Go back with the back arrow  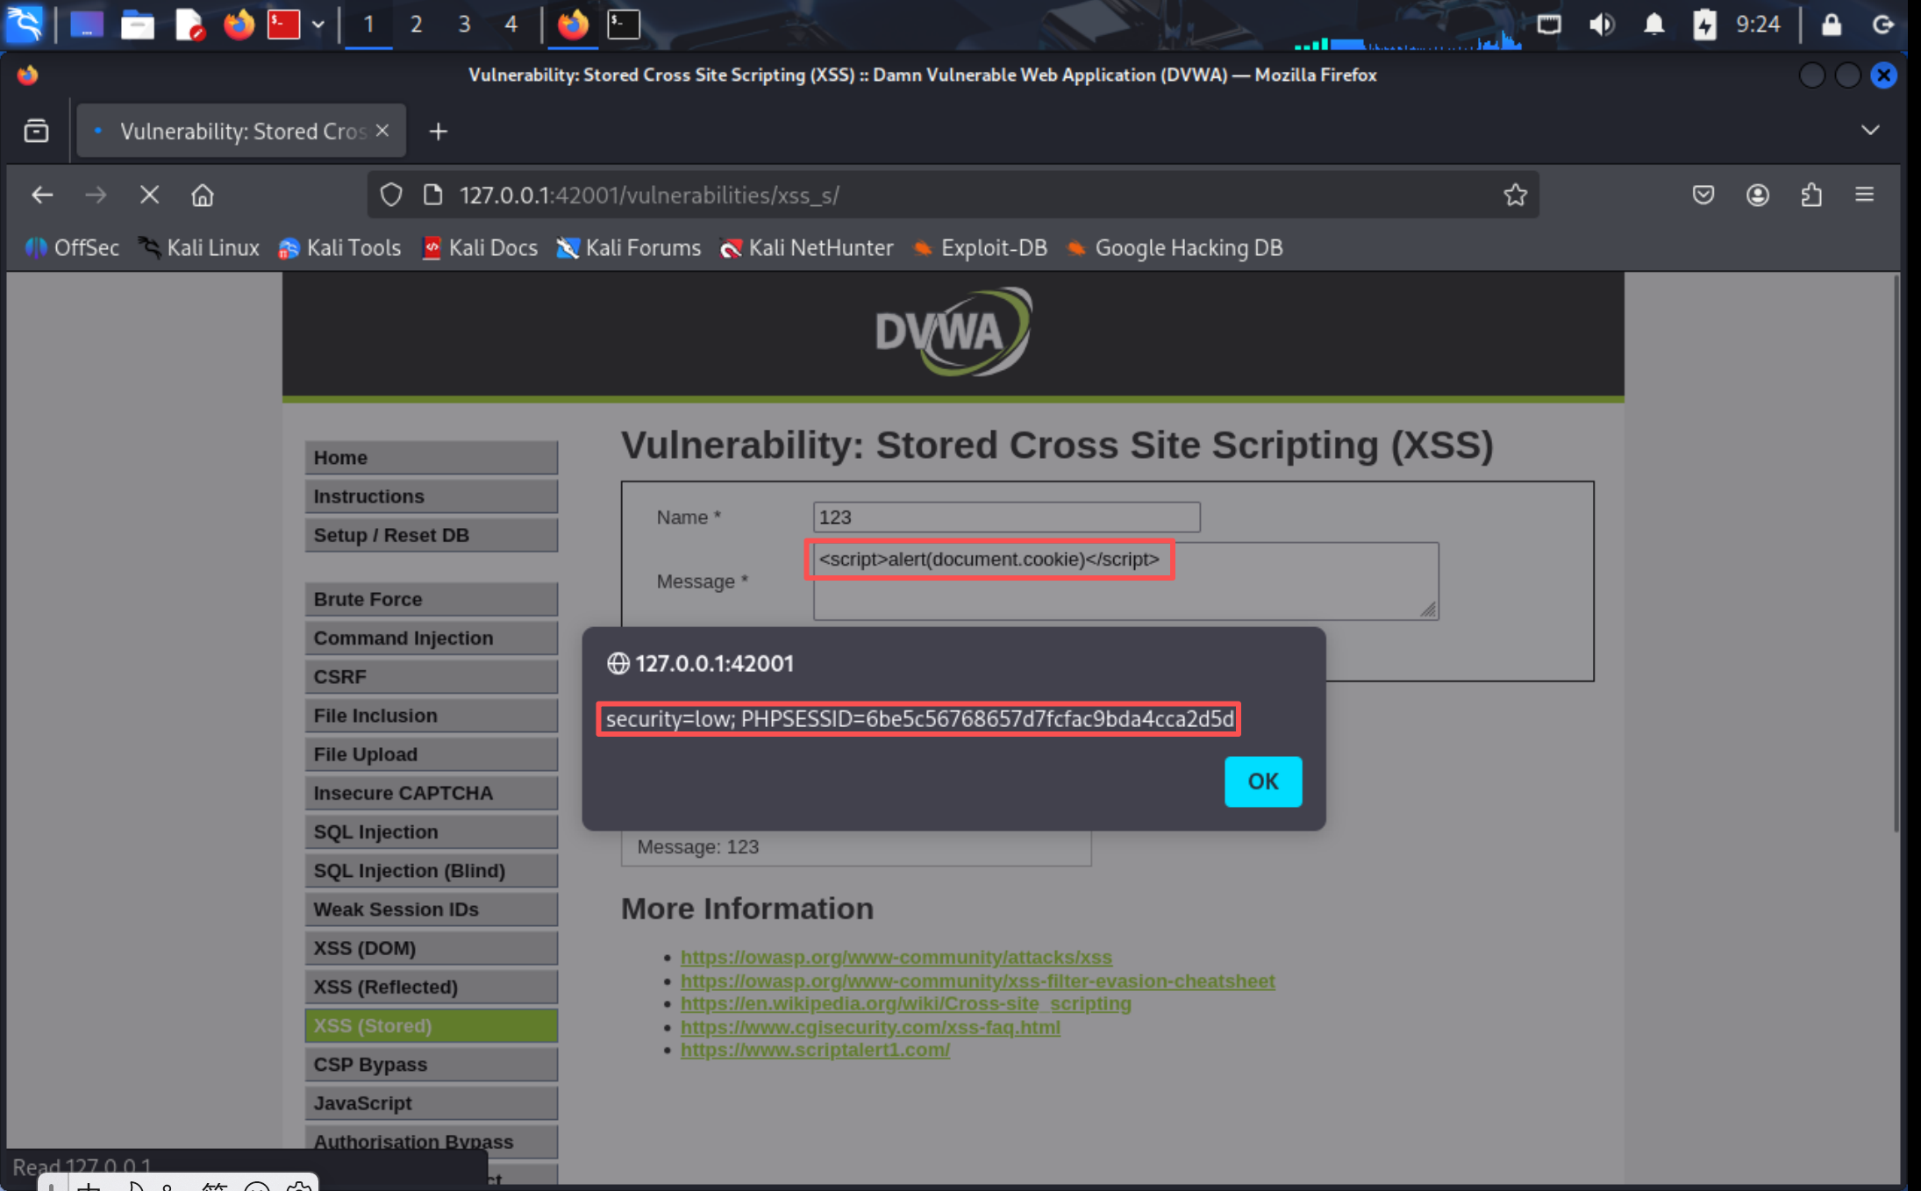pos(42,195)
